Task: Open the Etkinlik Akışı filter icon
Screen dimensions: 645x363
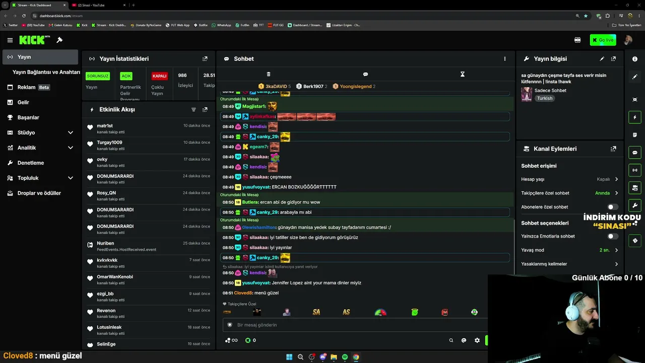Action: (193, 109)
